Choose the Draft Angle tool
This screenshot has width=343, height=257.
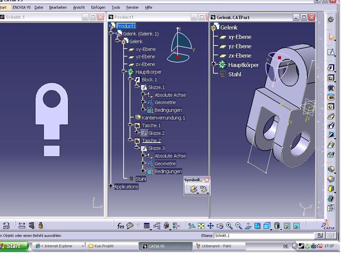(331, 188)
